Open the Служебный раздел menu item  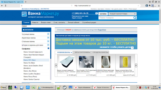click(89, 22)
